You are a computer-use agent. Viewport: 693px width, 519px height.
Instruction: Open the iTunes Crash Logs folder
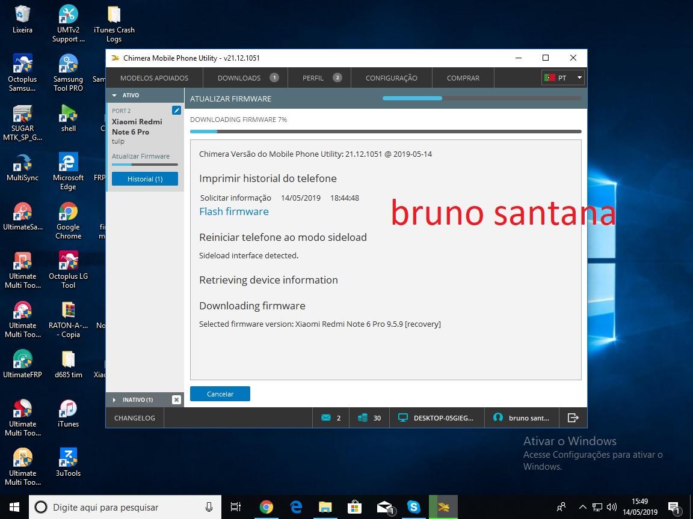tap(114, 24)
